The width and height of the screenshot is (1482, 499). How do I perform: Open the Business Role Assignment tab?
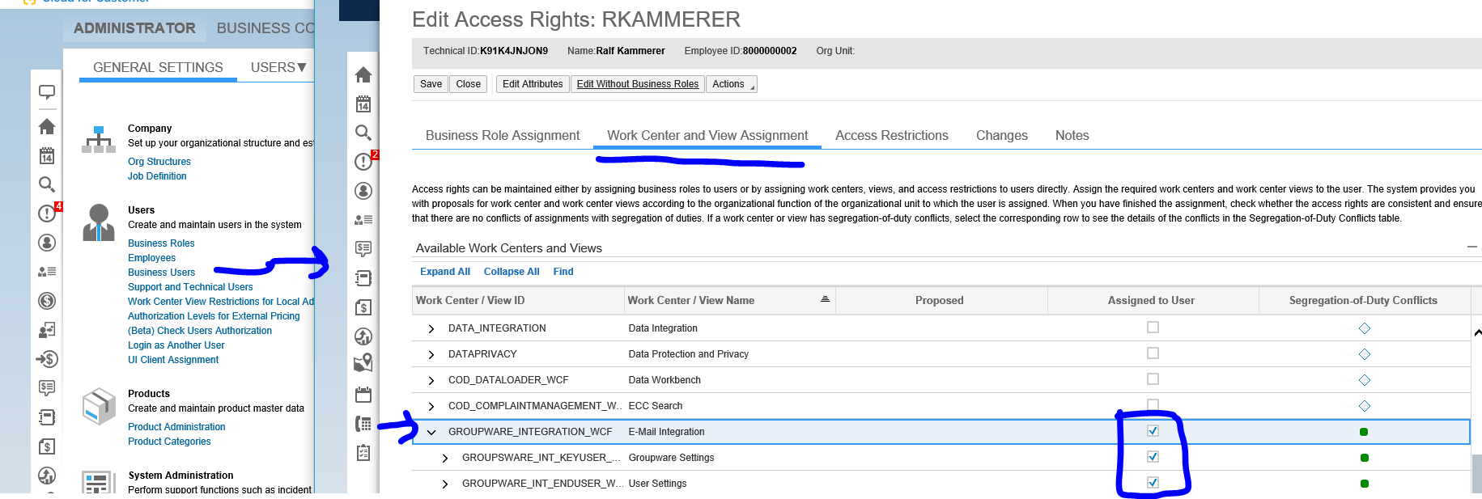(502, 136)
